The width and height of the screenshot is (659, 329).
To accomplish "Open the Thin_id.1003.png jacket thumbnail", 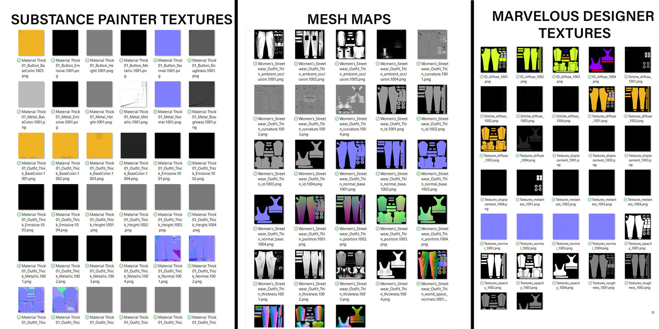I will [x=269, y=154].
